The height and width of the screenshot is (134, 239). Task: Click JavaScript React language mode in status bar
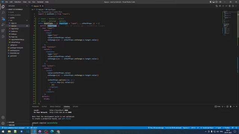coord(207,128)
